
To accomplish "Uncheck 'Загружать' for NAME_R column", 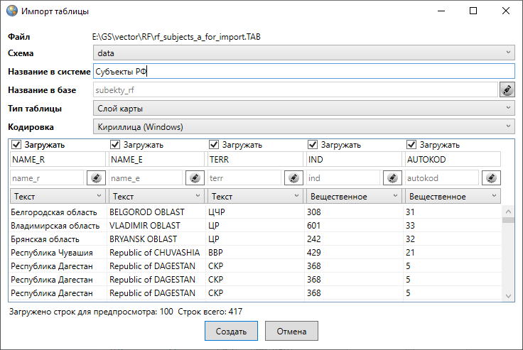I will click(x=17, y=145).
